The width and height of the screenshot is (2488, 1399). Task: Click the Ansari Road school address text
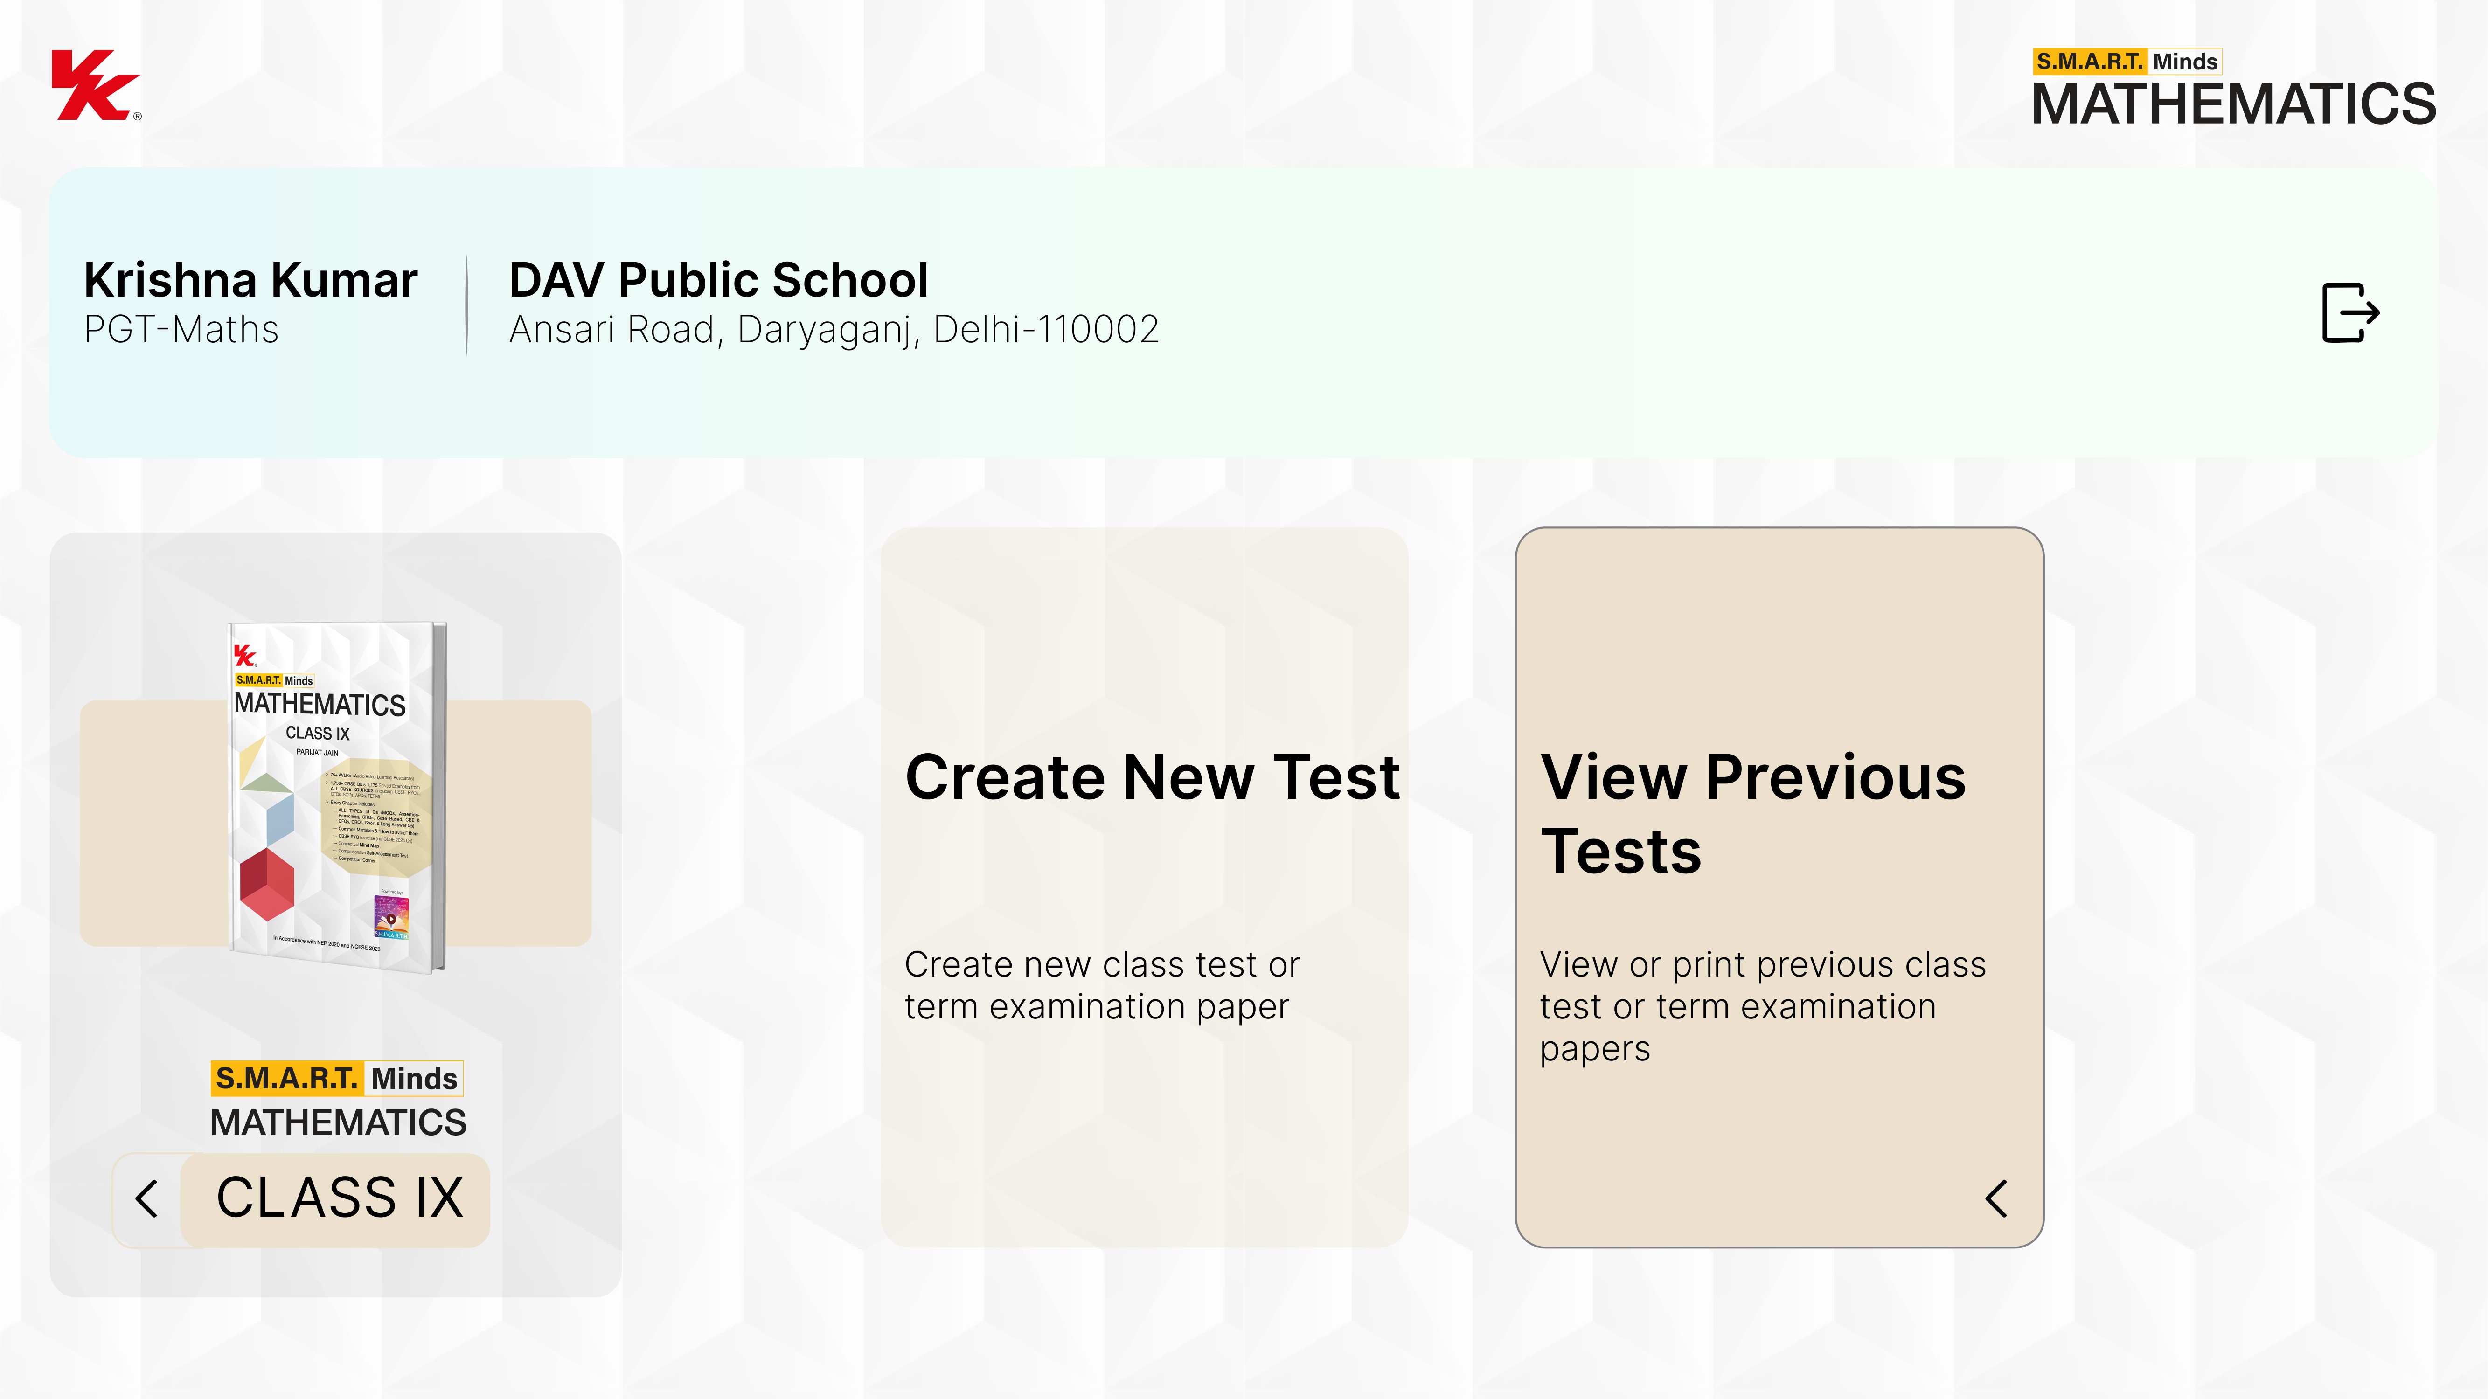(834, 330)
